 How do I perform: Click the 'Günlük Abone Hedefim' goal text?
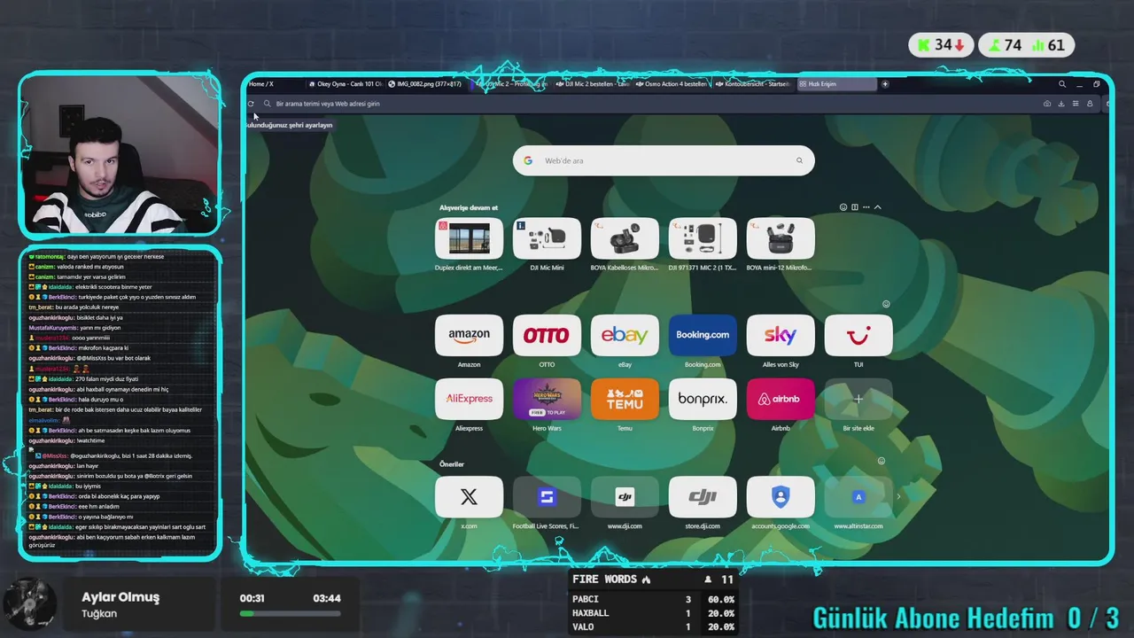[x=934, y=618]
